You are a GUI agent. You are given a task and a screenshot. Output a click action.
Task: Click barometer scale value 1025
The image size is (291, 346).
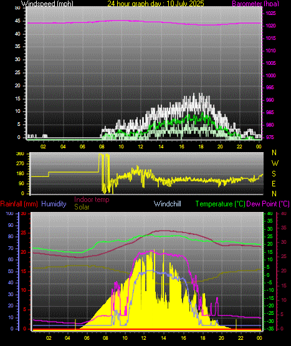point(270,14)
